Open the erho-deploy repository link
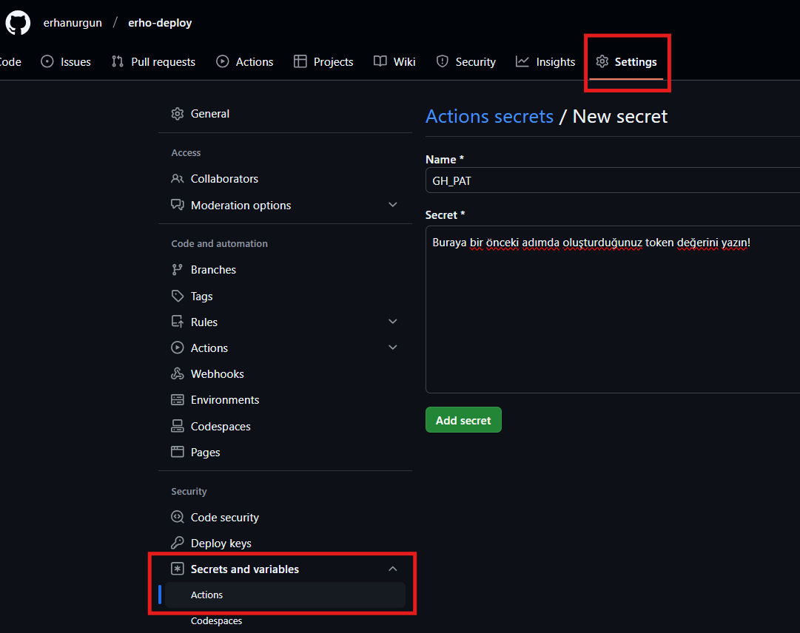Viewport: 800px width, 633px height. point(160,23)
